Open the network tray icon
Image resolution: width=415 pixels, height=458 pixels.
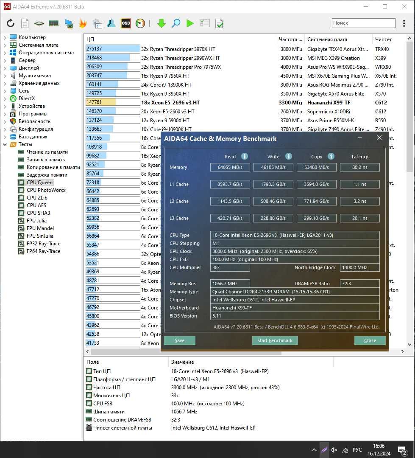click(x=345, y=450)
